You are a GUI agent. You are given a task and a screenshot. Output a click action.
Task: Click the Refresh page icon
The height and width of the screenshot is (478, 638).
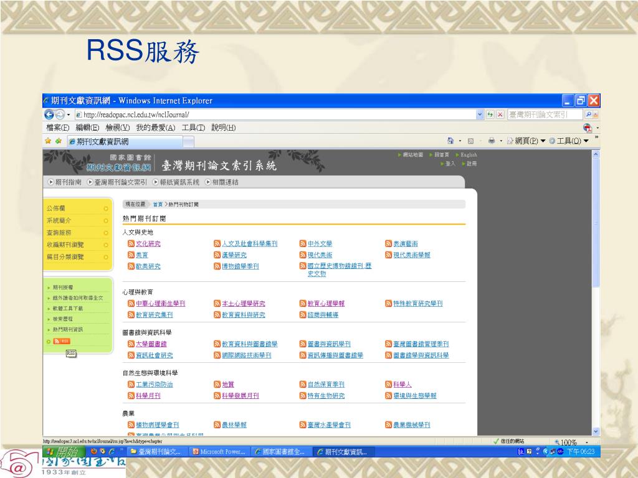point(490,115)
